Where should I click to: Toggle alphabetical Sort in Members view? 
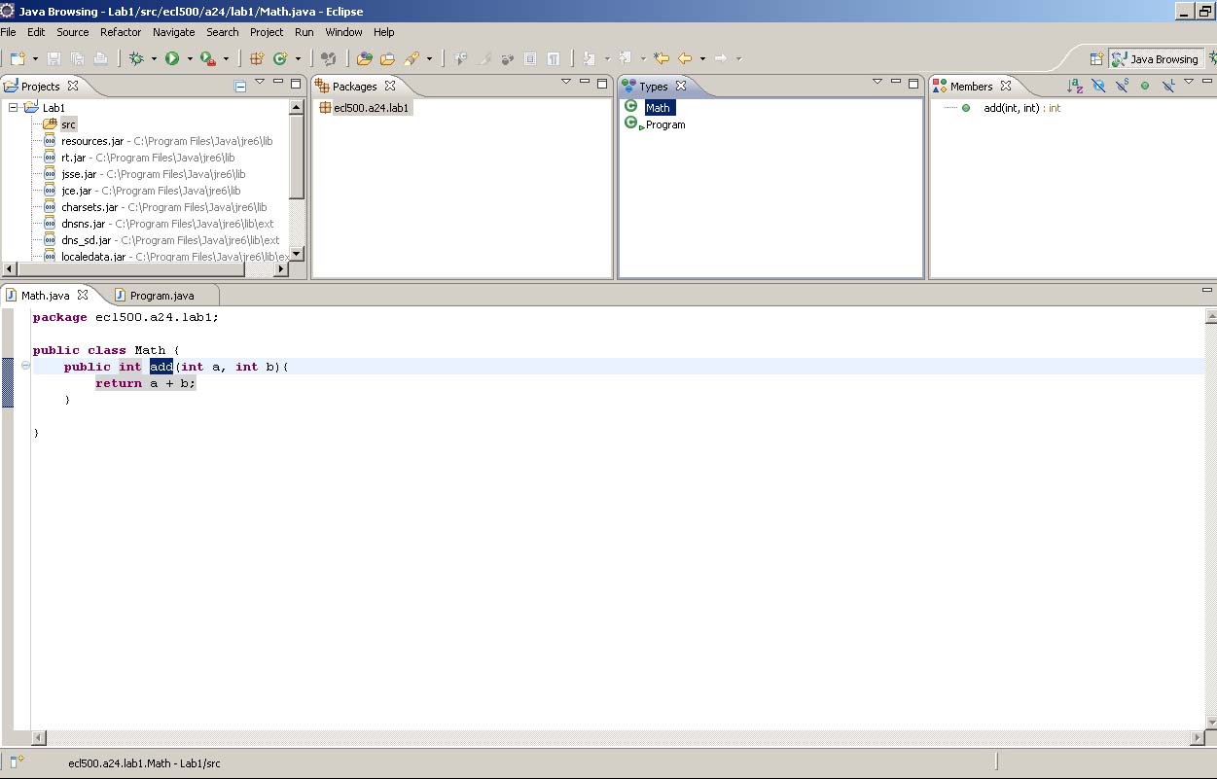click(1075, 86)
